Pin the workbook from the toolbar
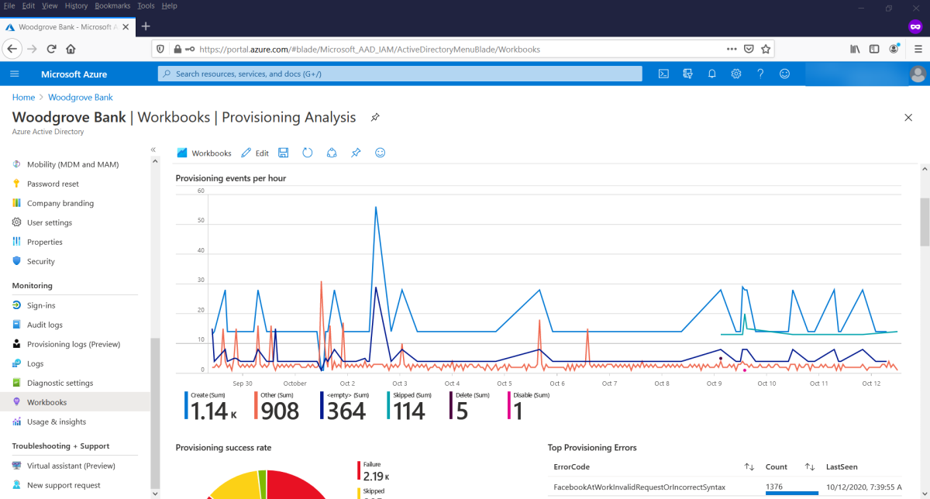Screen dimensions: 930x499 coord(356,153)
